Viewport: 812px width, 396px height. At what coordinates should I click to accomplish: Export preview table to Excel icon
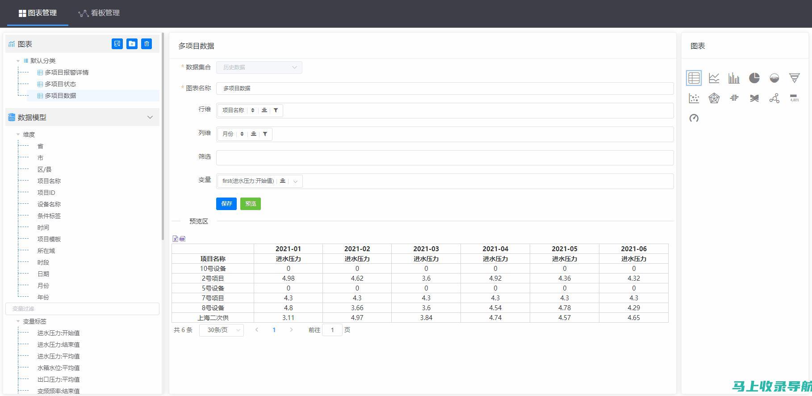(x=176, y=239)
